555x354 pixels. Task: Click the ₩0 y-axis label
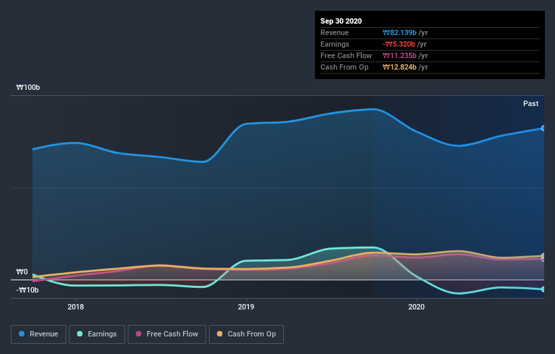[22, 272]
